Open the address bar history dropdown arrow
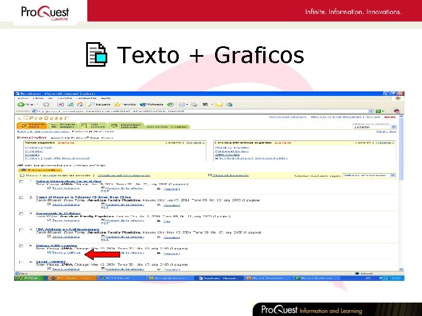Screen dimensions: 422x316 371,111
